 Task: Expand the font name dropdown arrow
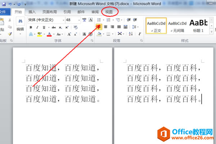(x=63, y=20)
